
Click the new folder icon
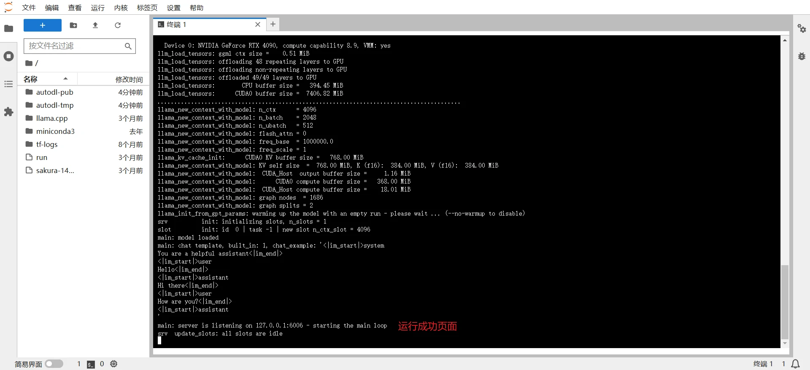click(x=73, y=25)
